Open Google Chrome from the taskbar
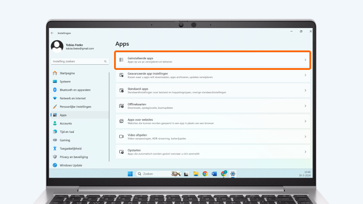The height and width of the screenshot is (204, 363). click(205, 174)
